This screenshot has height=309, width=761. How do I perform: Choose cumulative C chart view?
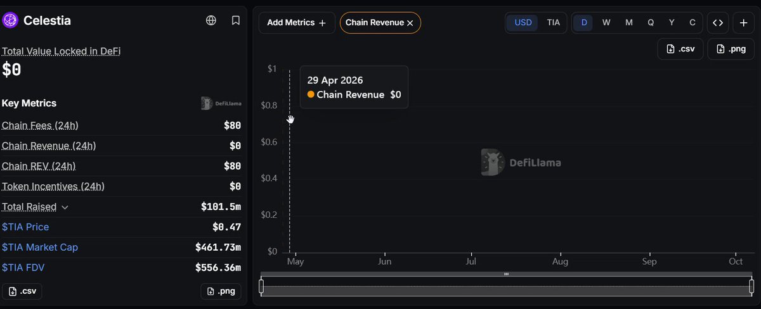(x=693, y=23)
